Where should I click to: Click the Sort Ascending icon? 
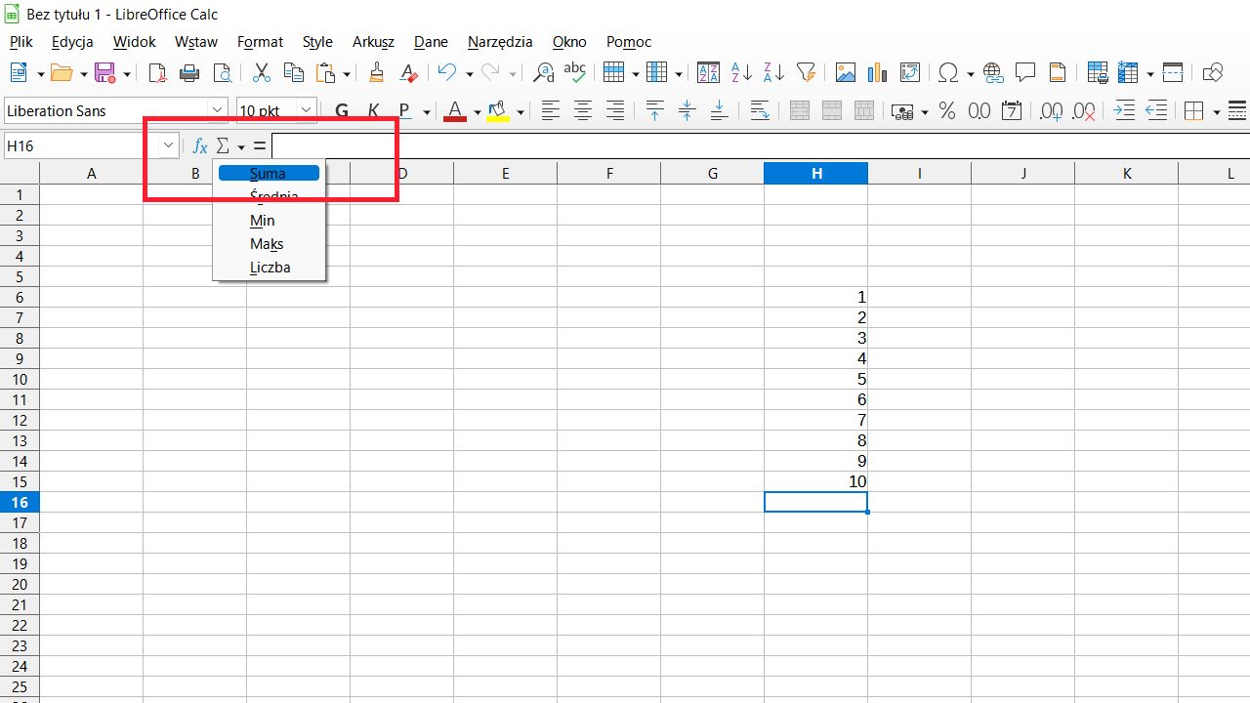point(741,72)
